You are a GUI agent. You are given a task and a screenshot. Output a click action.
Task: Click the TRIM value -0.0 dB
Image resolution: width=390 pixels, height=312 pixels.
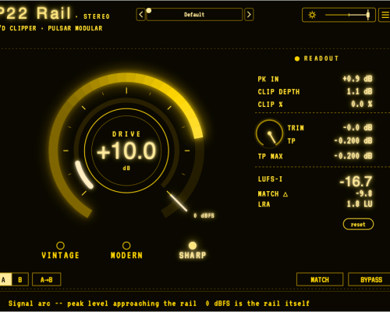pos(358,128)
